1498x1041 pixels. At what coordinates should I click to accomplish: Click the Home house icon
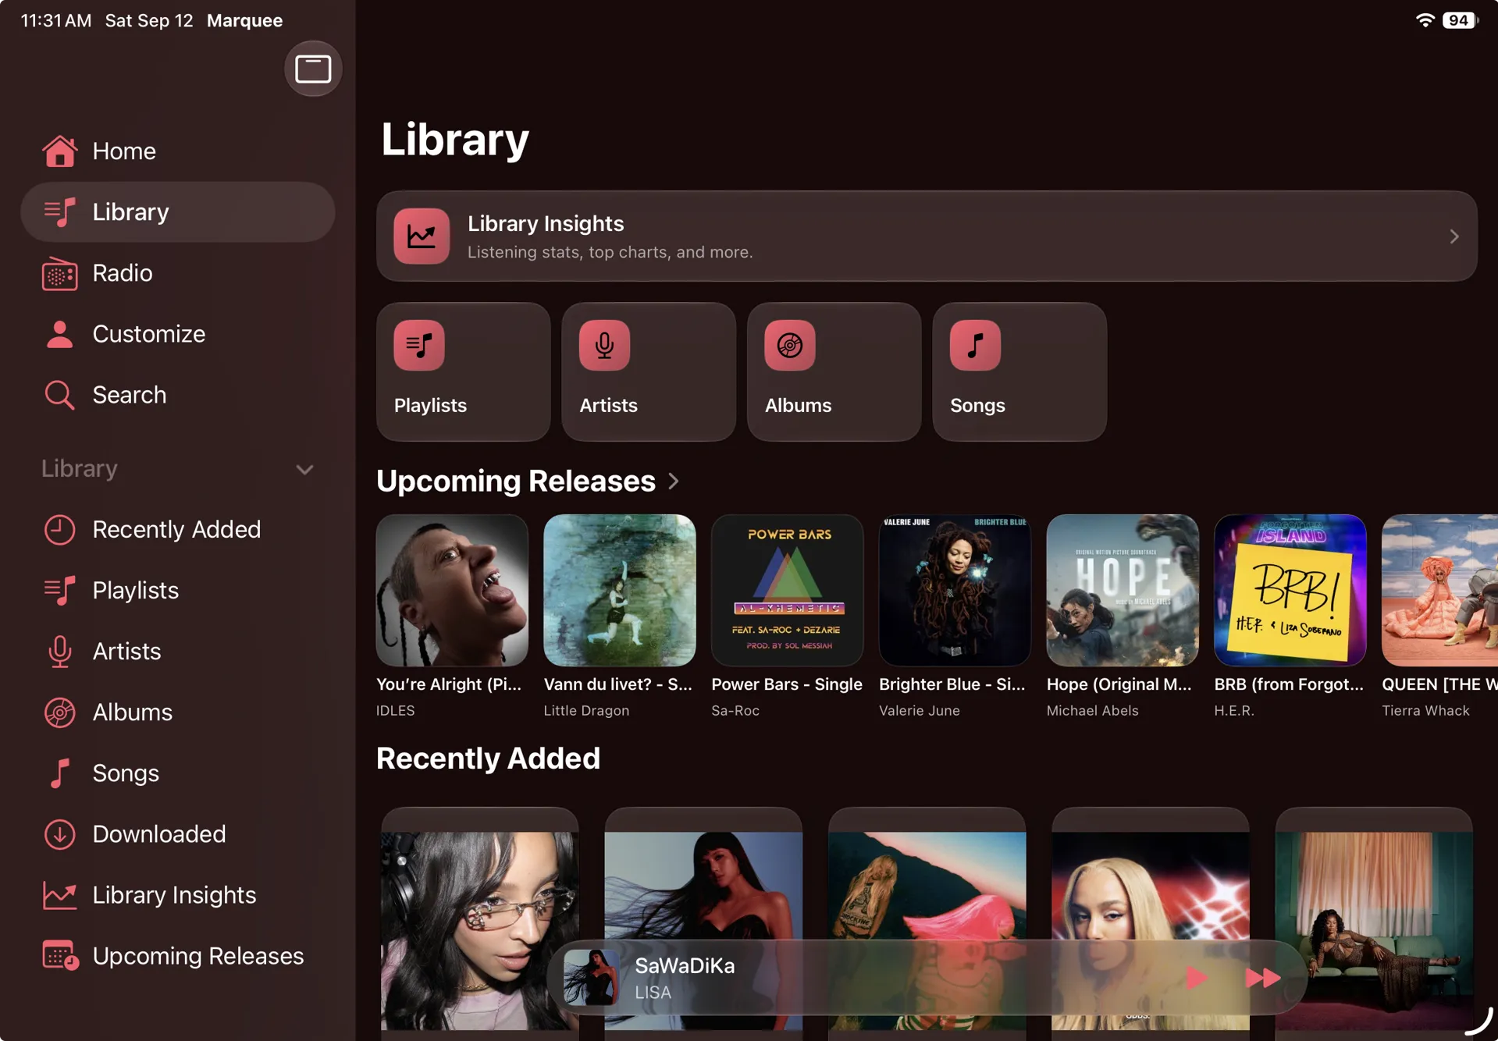[x=59, y=151]
